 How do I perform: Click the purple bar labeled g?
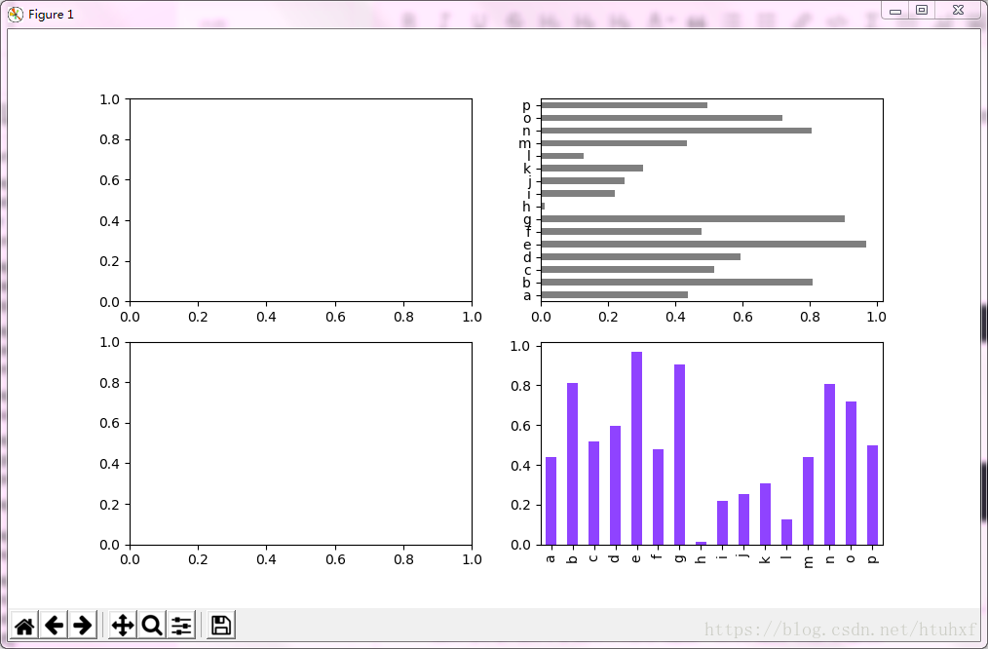679,454
